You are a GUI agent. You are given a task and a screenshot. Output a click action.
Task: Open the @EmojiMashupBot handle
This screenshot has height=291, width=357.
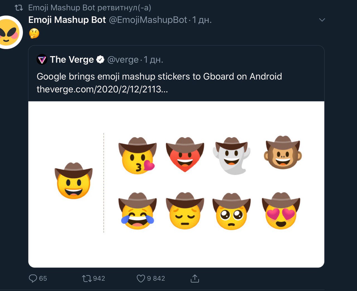(x=148, y=20)
